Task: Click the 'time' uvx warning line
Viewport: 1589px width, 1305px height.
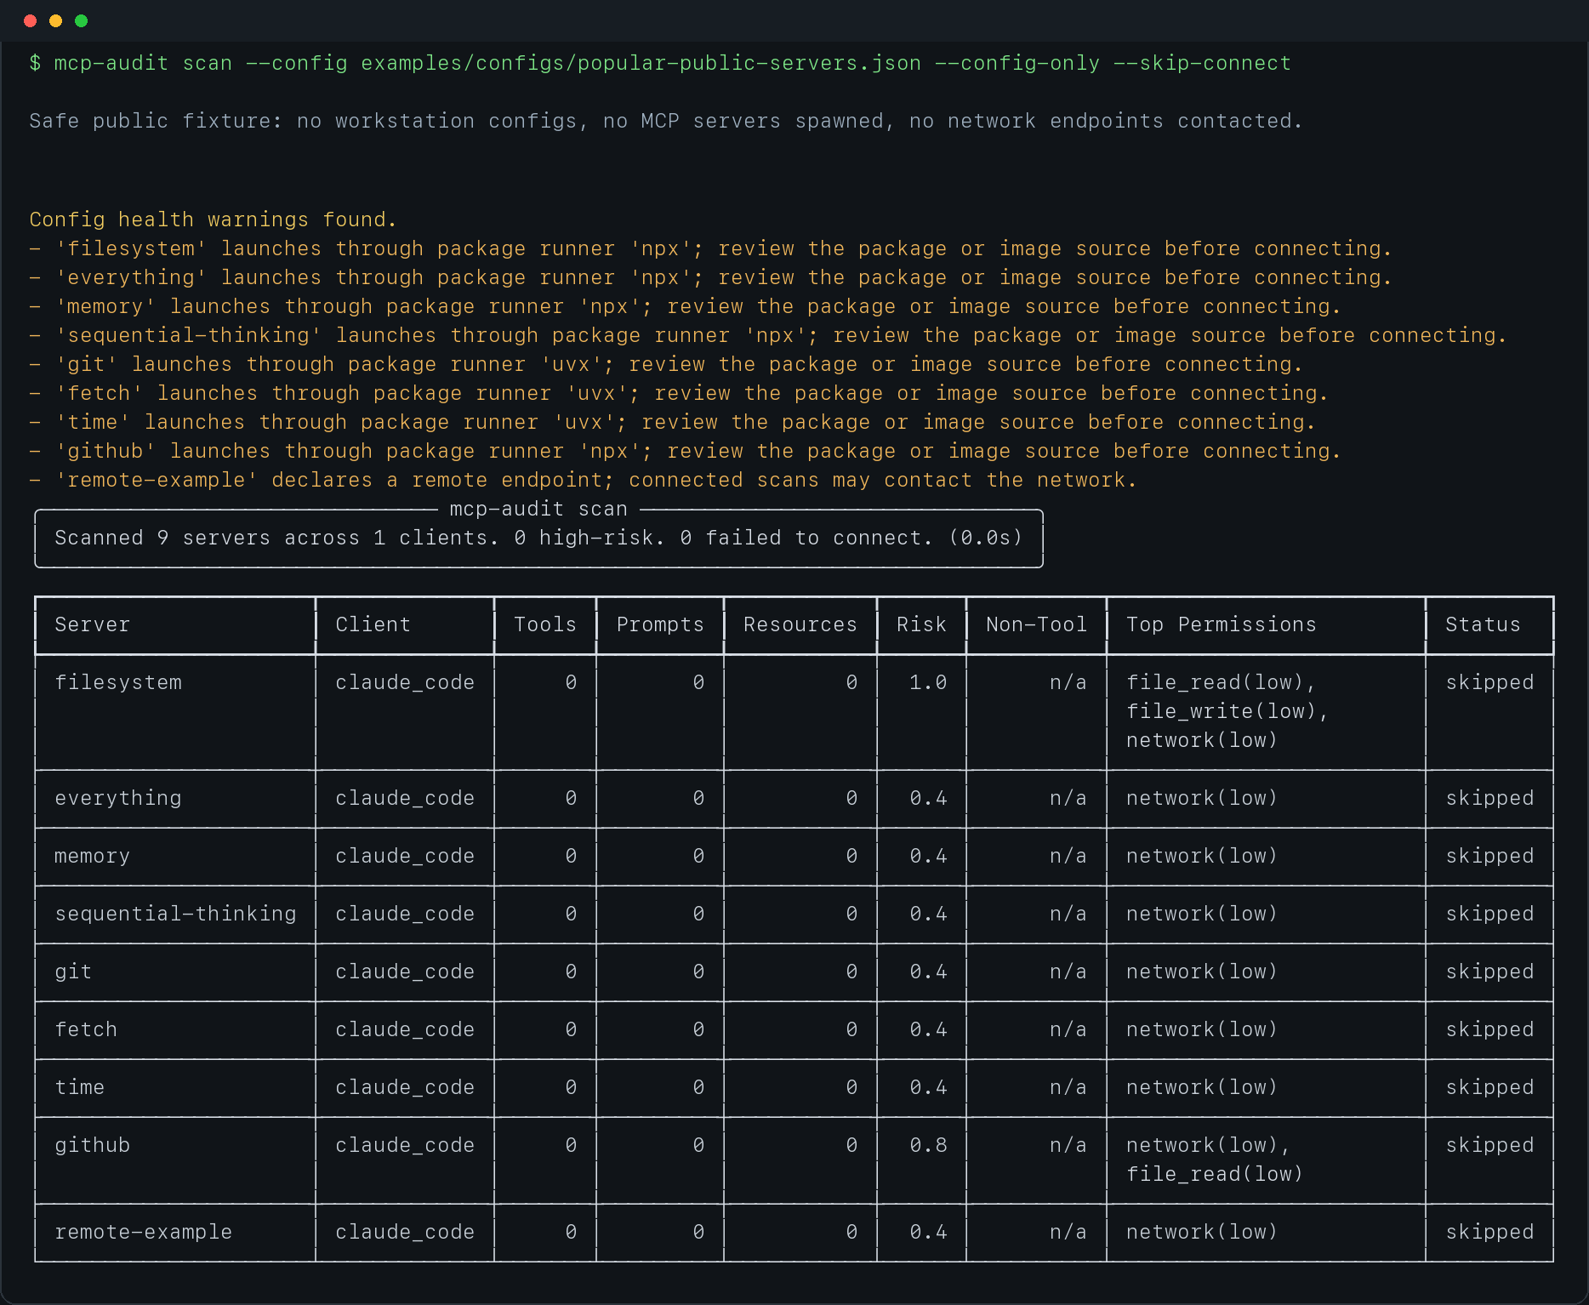Action: pyautogui.click(x=672, y=422)
